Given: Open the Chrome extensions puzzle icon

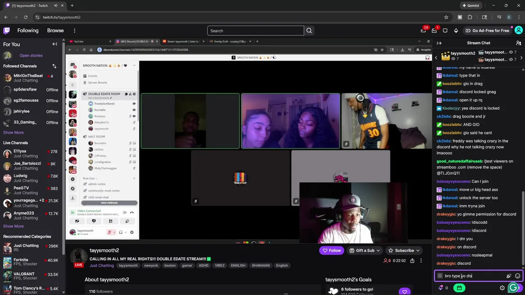Looking at the screenshot, I should (x=470, y=17).
